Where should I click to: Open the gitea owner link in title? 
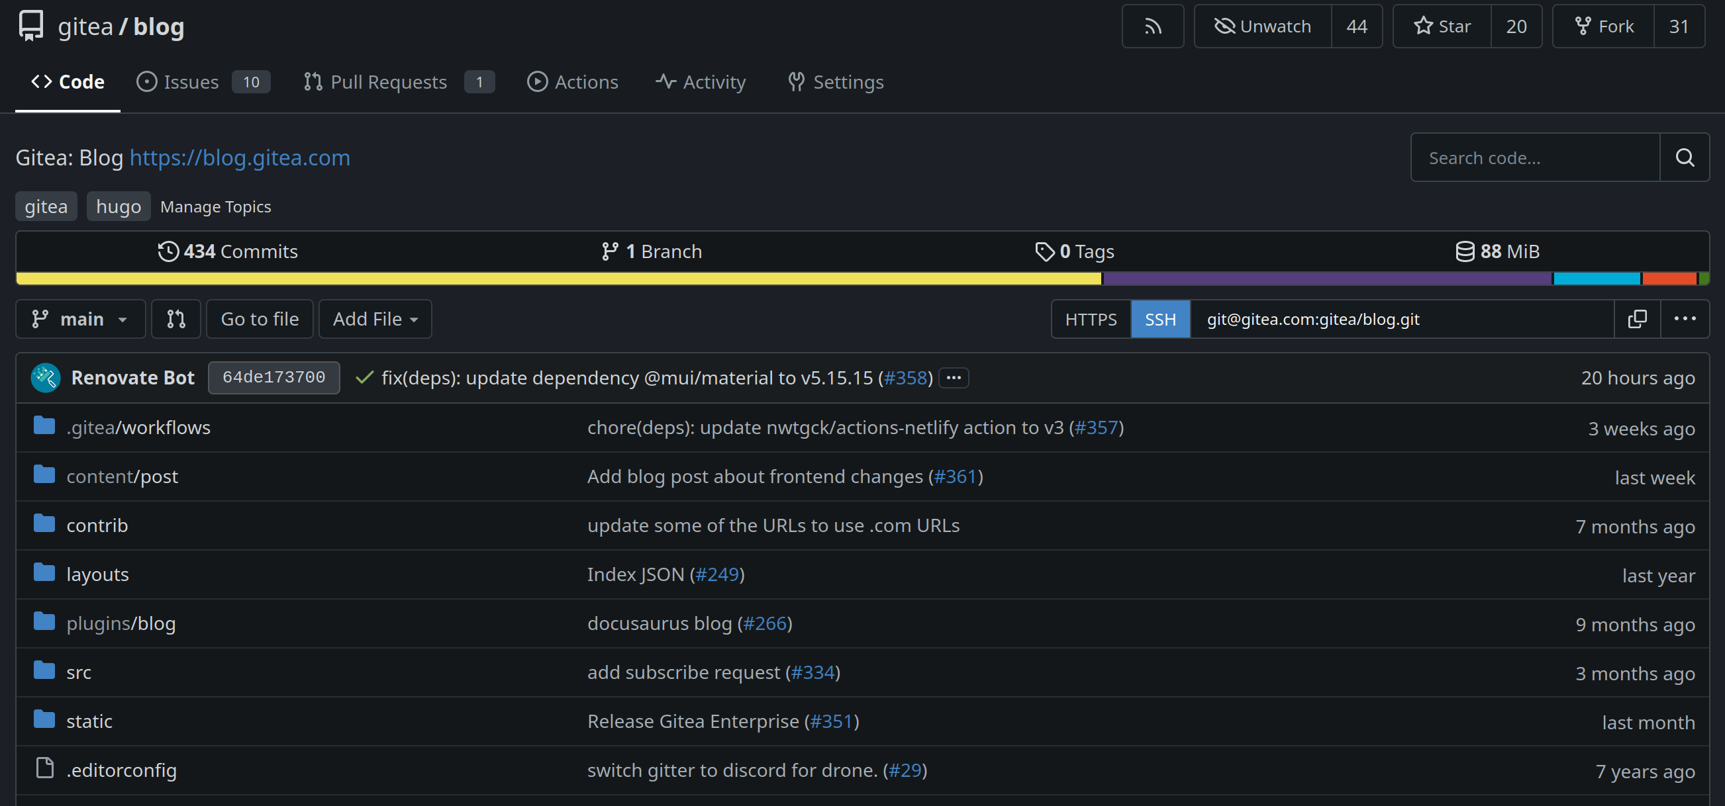85,26
